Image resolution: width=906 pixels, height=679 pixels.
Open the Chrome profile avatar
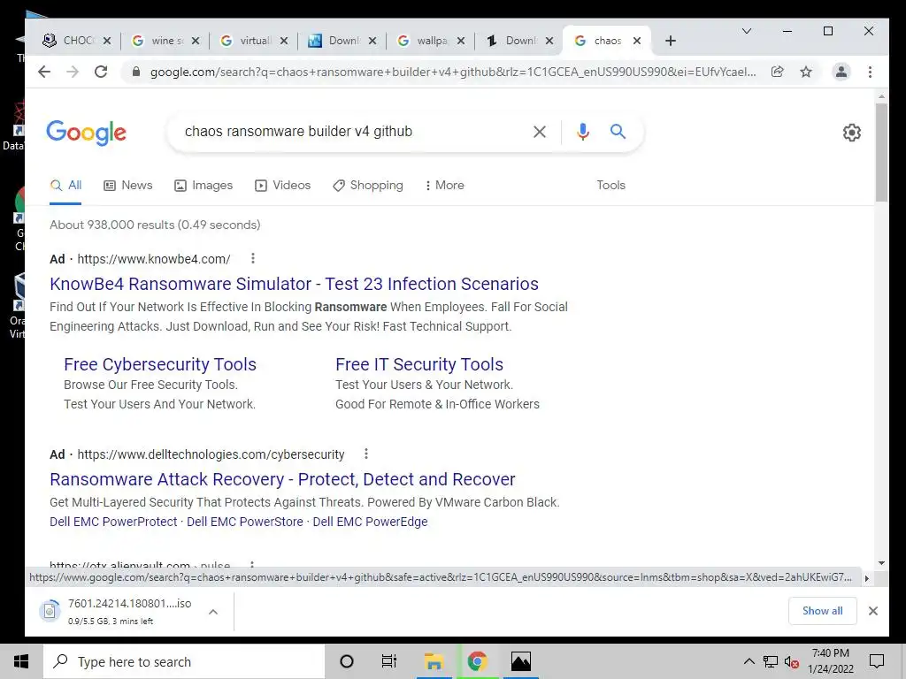tap(841, 72)
